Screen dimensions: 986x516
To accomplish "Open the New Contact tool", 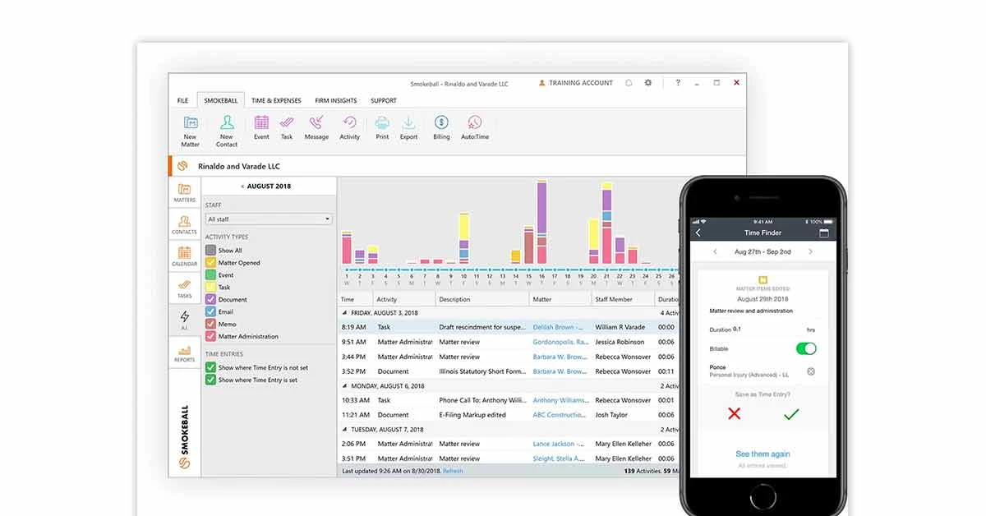I will pos(226,129).
